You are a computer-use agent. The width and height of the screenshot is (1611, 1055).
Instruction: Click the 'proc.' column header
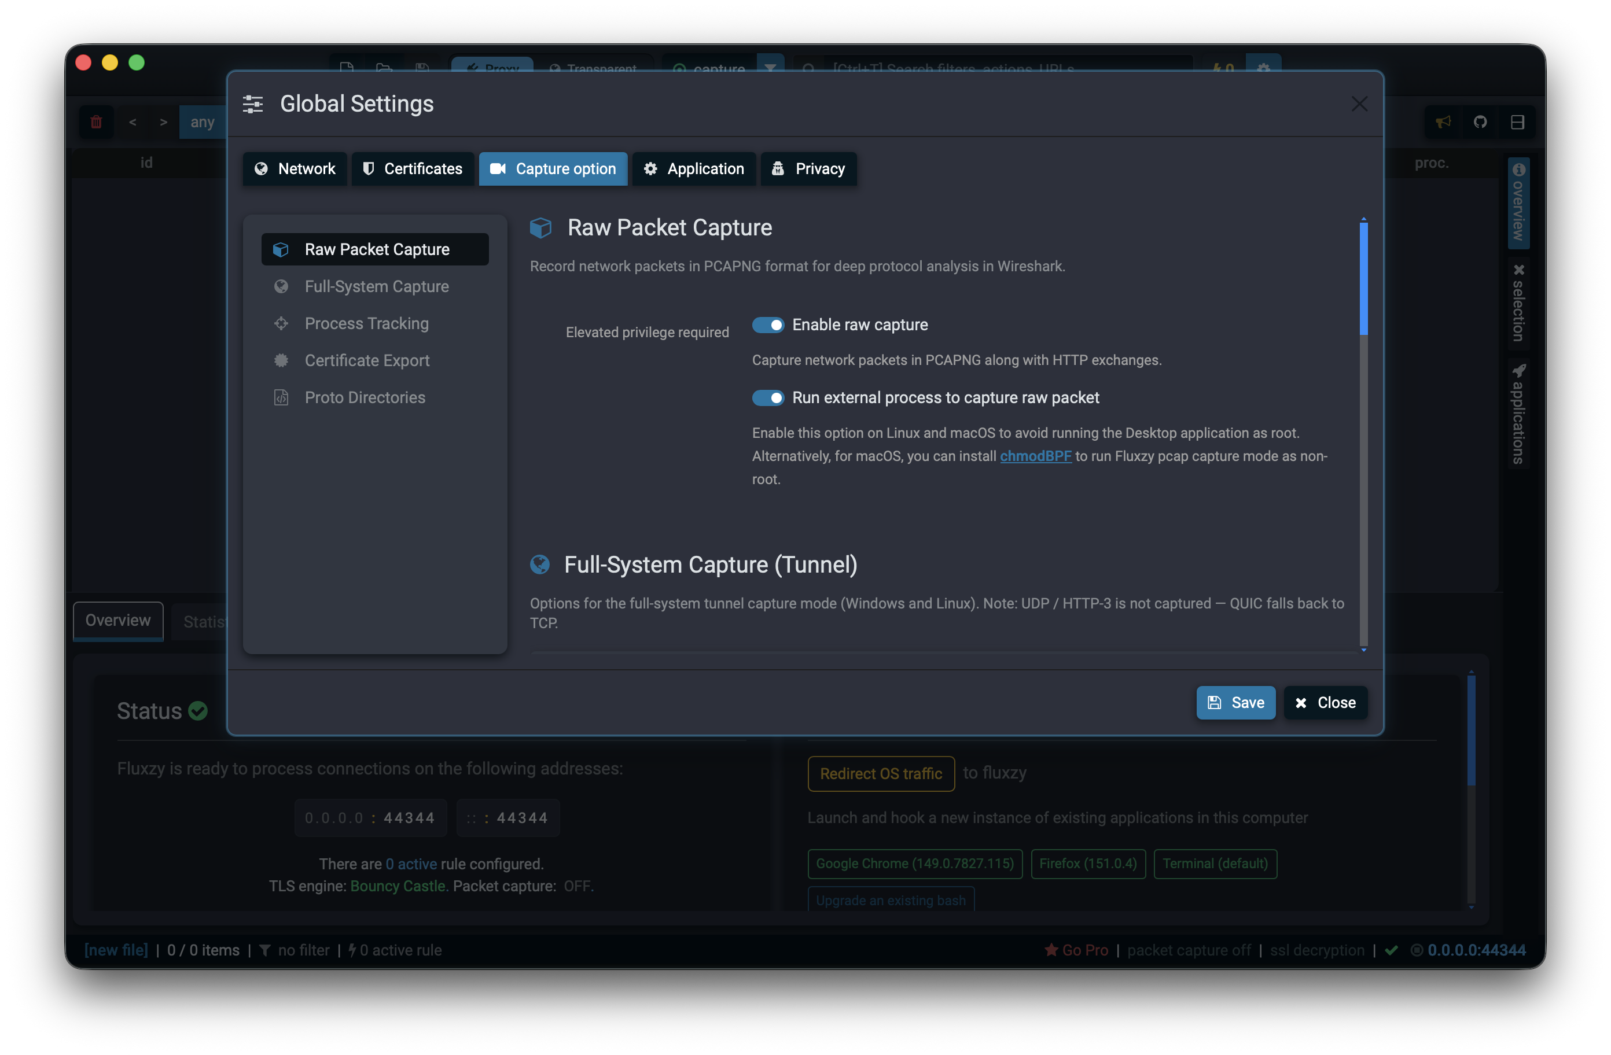coord(1431,163)
